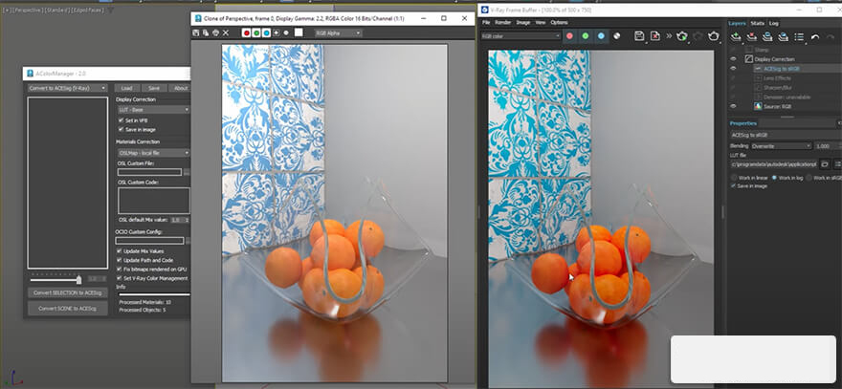Click Convert SELECTION to ACEScg button

tap(68, 293)
